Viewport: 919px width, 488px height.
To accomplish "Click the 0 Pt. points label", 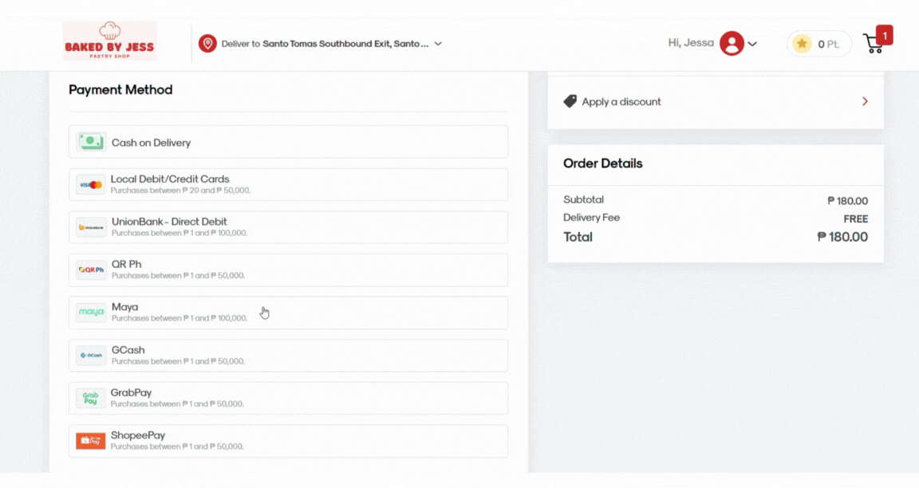I will point(829,44).
